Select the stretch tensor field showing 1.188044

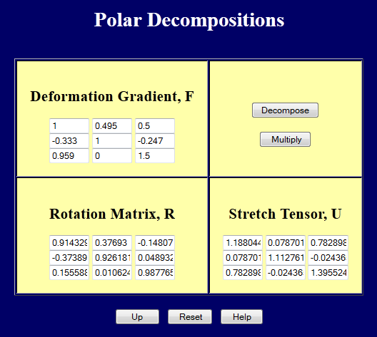(243, 243)
